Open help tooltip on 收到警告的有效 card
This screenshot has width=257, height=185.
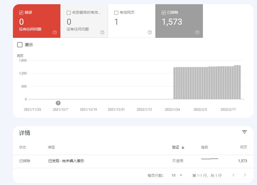[102, 32]
